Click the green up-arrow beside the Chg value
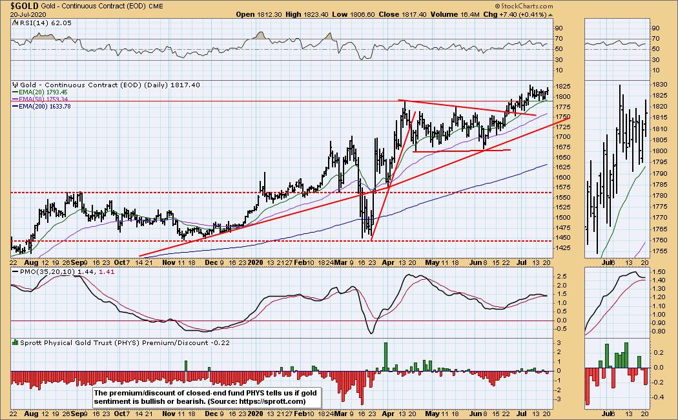678x420 pixels. tap(550, 15)
